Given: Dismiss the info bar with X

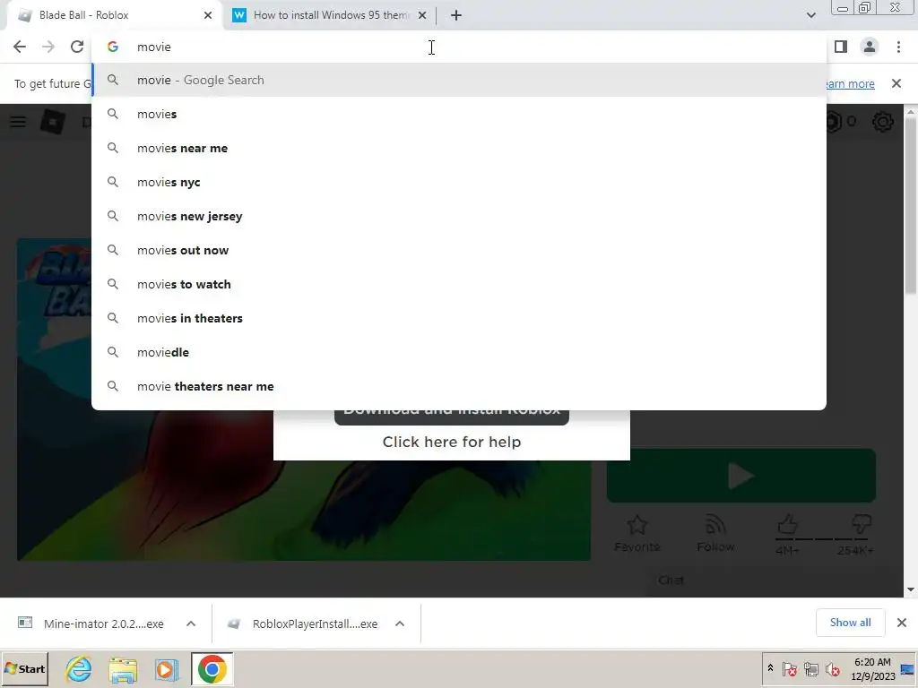Looking at the screenshot, I should [x=896, y=83].
